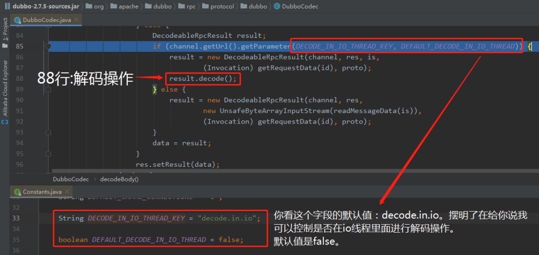Screen dimensions: 539x255
Task: Collapse the fold marker at line 95
Action: 48,153
